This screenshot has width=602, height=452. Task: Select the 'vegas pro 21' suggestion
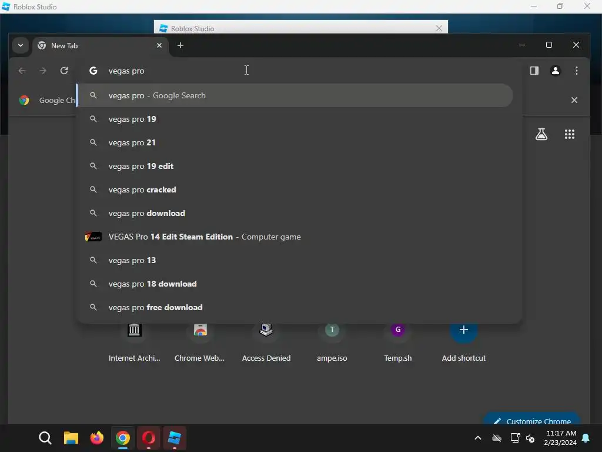295,142
